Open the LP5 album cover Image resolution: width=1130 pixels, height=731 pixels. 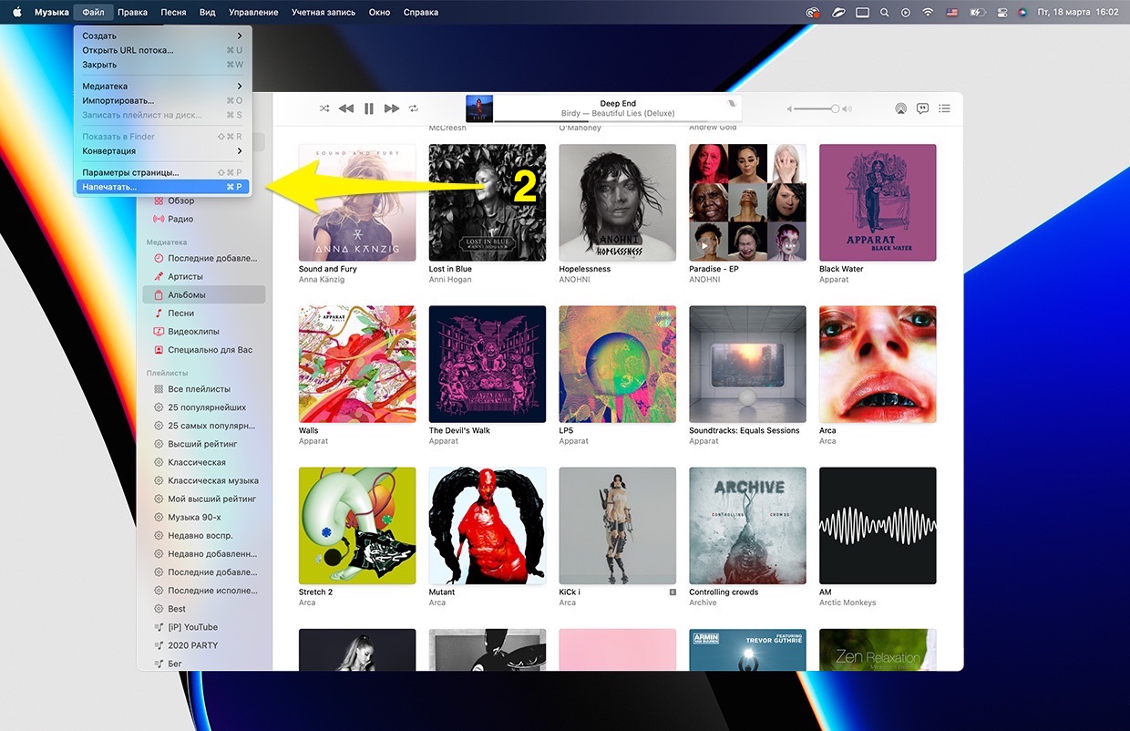[618, 364]
